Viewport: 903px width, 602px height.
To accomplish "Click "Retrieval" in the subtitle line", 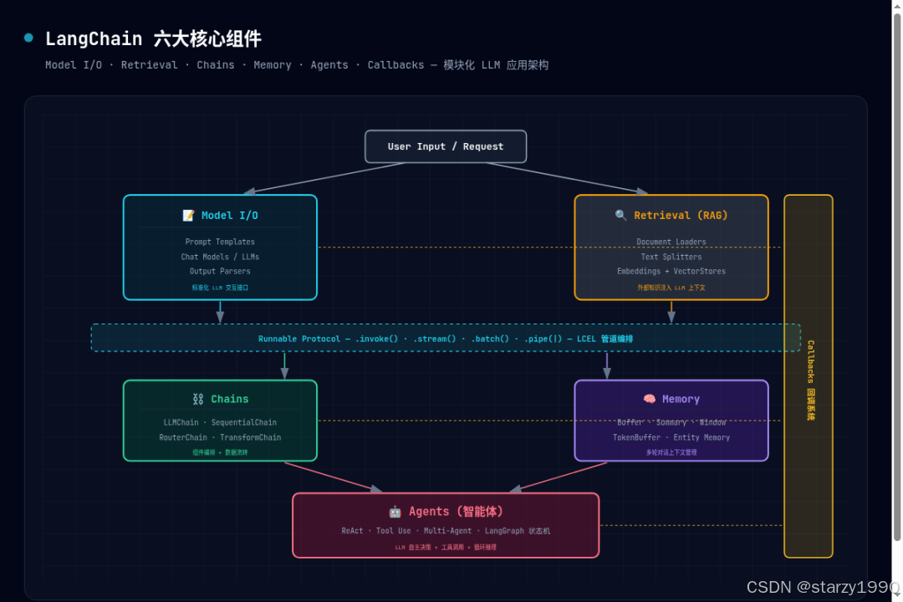I will (149, 65).
